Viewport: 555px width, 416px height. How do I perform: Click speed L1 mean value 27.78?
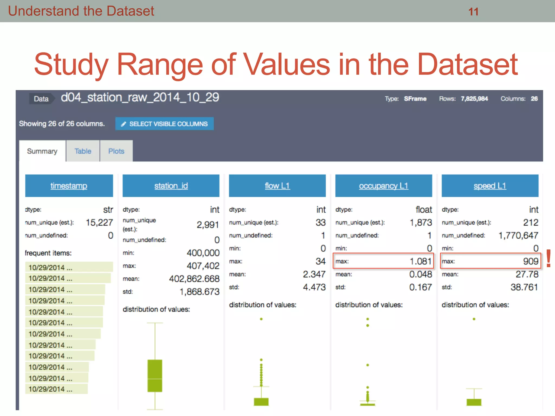click(x=527, y=274)
